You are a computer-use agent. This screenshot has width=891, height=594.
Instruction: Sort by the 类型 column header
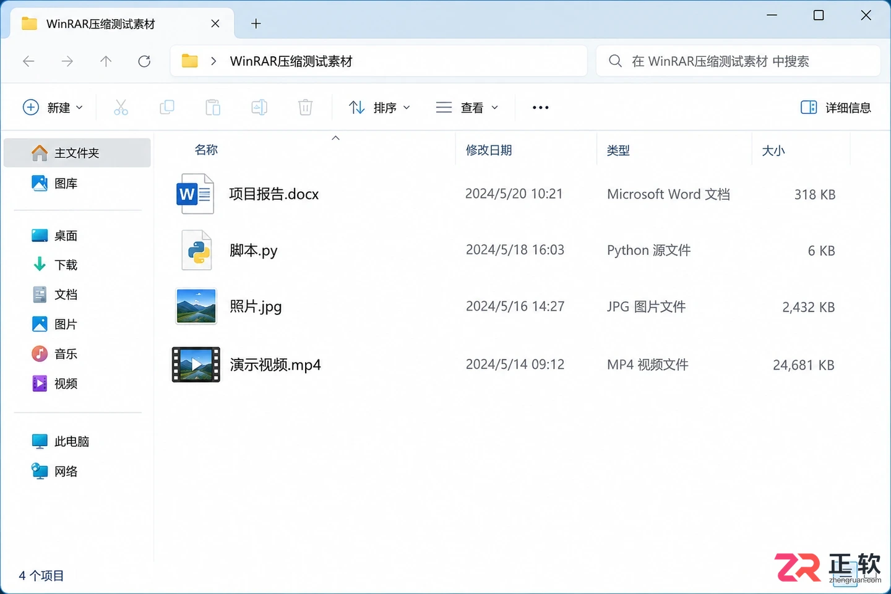[618, 150]
